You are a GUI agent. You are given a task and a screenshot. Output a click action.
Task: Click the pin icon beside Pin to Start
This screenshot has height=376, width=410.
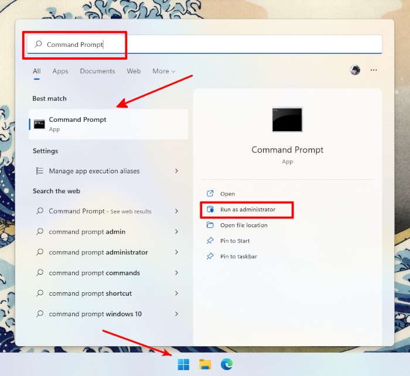point(210,241)
